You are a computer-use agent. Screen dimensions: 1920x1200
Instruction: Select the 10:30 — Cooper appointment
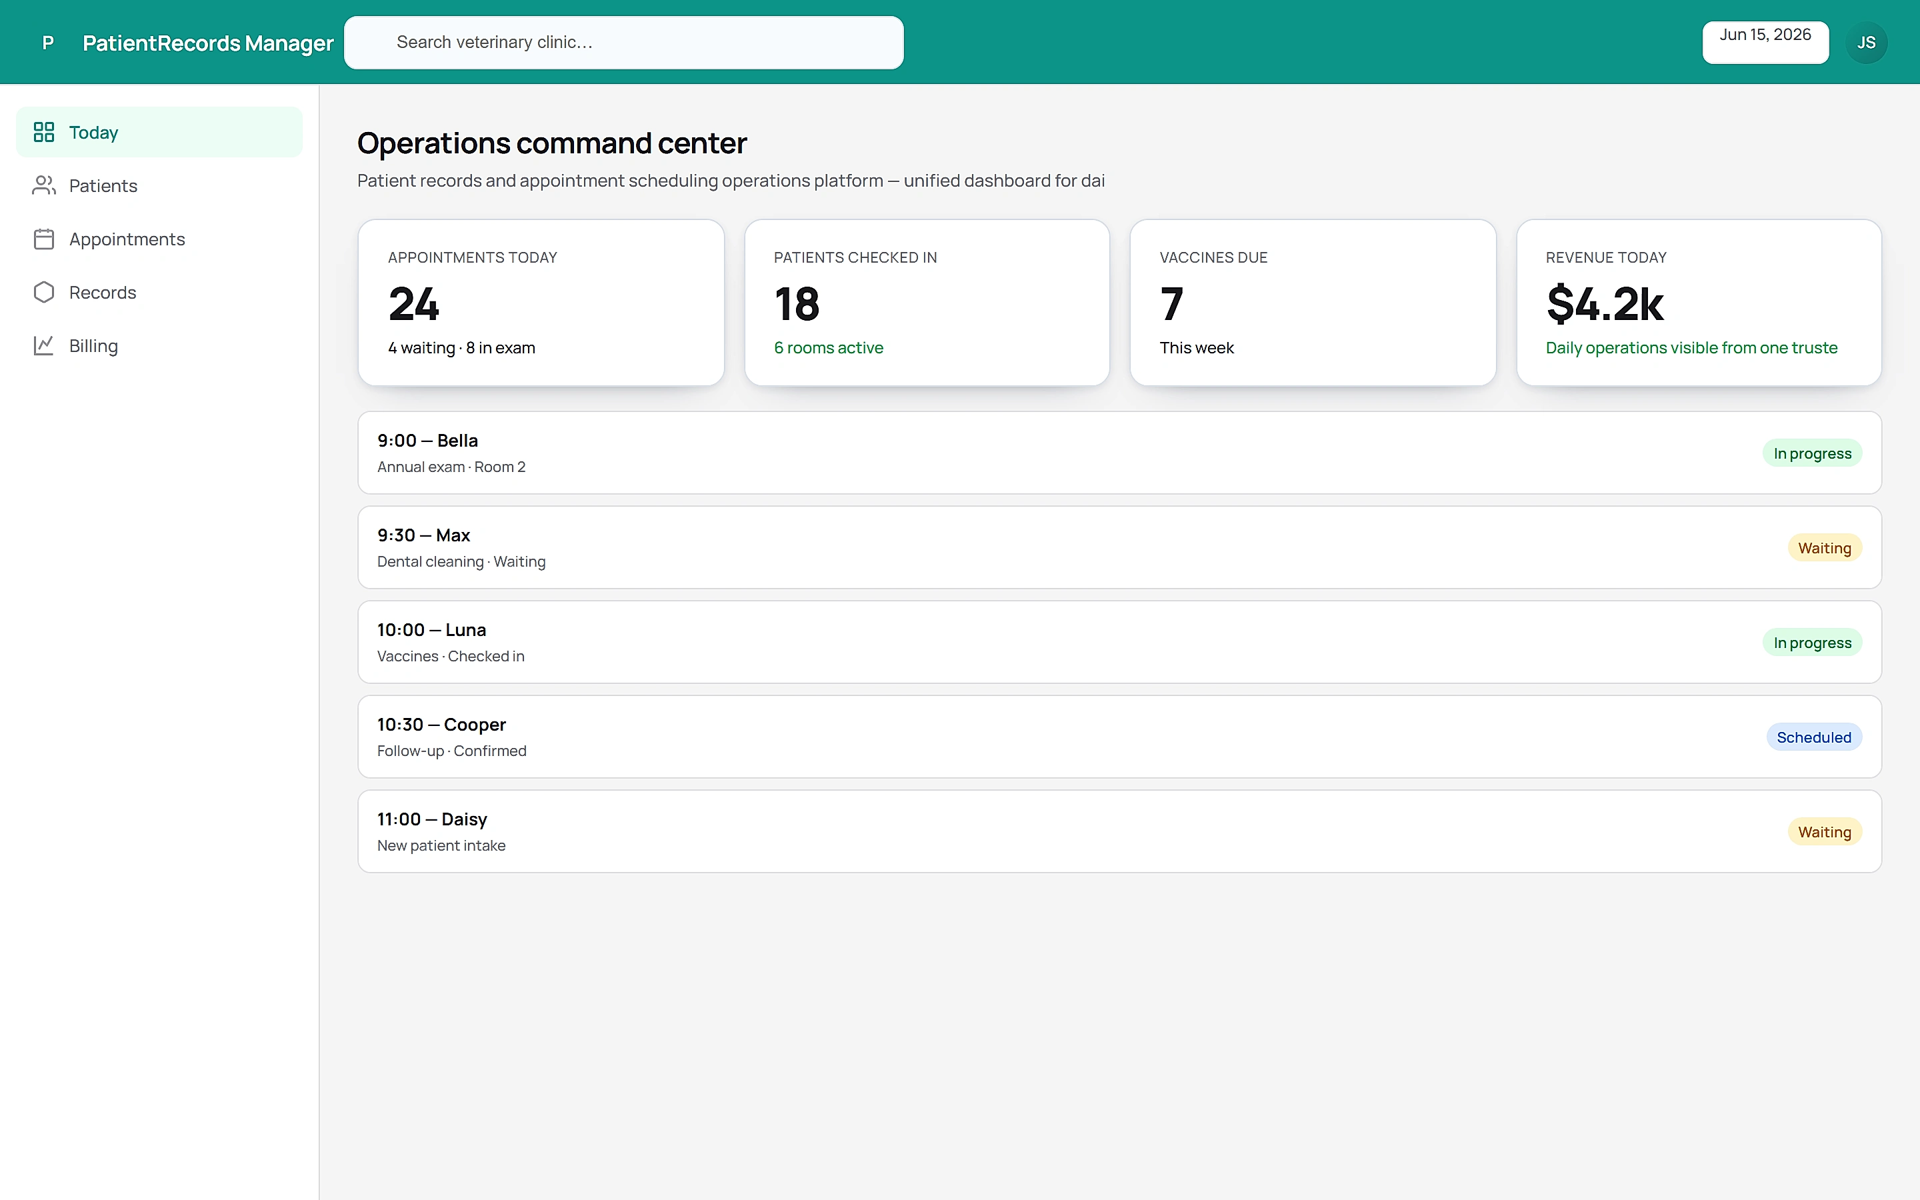pos(1119,737)
